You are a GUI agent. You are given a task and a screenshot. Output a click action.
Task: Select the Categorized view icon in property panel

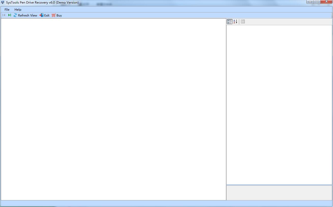click(230, 22)
